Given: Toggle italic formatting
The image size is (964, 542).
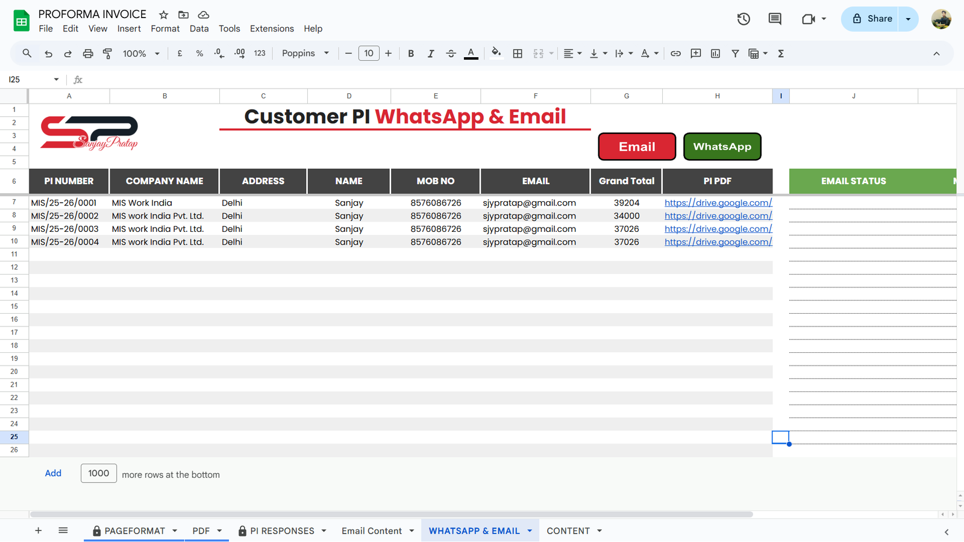Looking at the screenshot, I should (431, 54).
